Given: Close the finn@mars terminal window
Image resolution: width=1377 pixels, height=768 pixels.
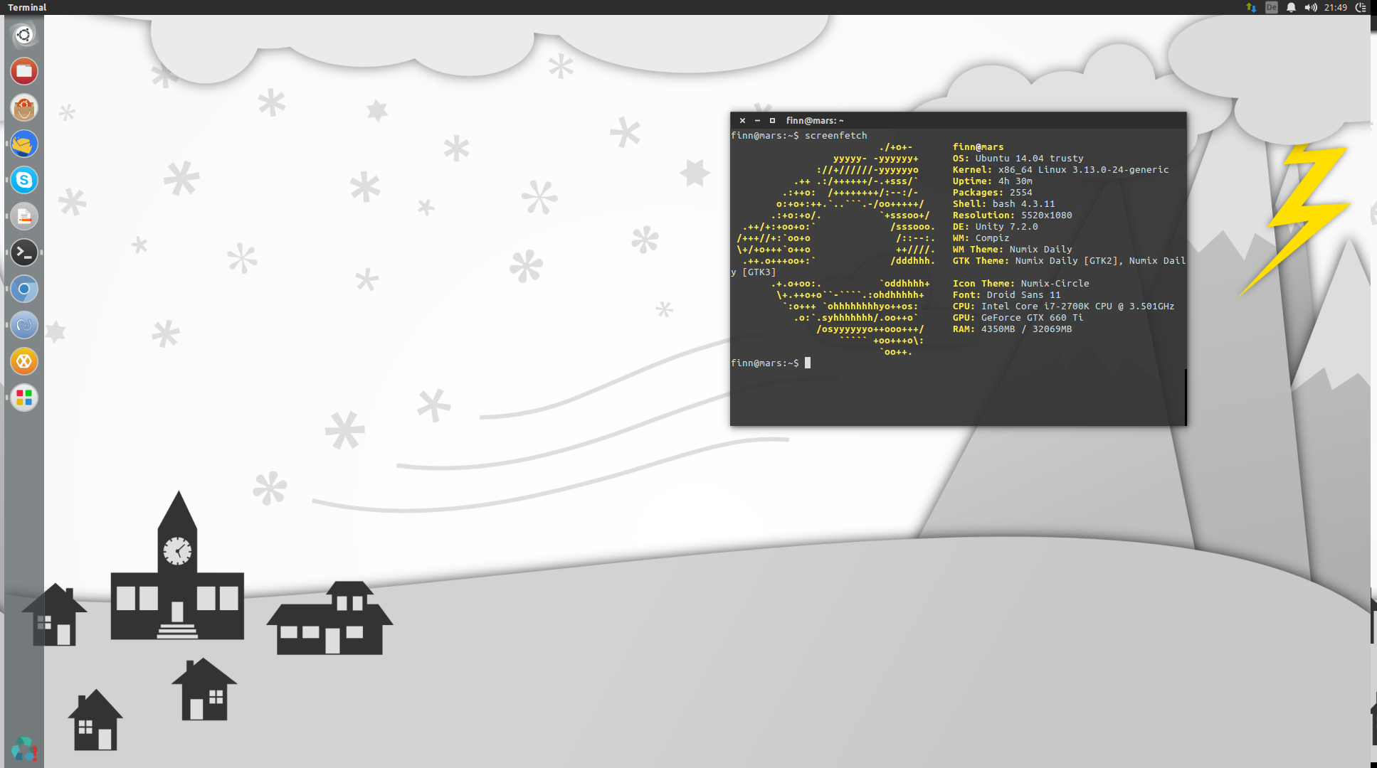Looking at the screenshot, I should pos(742,120).
